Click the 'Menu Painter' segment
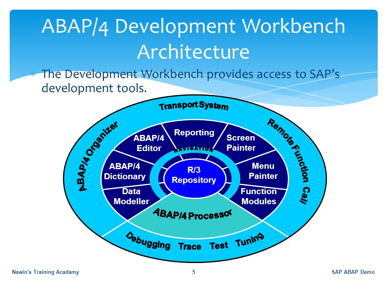 (x=263, y=171)
